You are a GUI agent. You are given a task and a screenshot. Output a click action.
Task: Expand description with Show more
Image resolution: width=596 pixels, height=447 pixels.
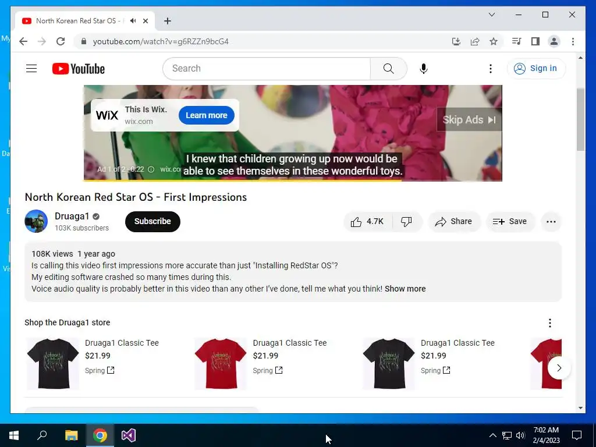405,289
